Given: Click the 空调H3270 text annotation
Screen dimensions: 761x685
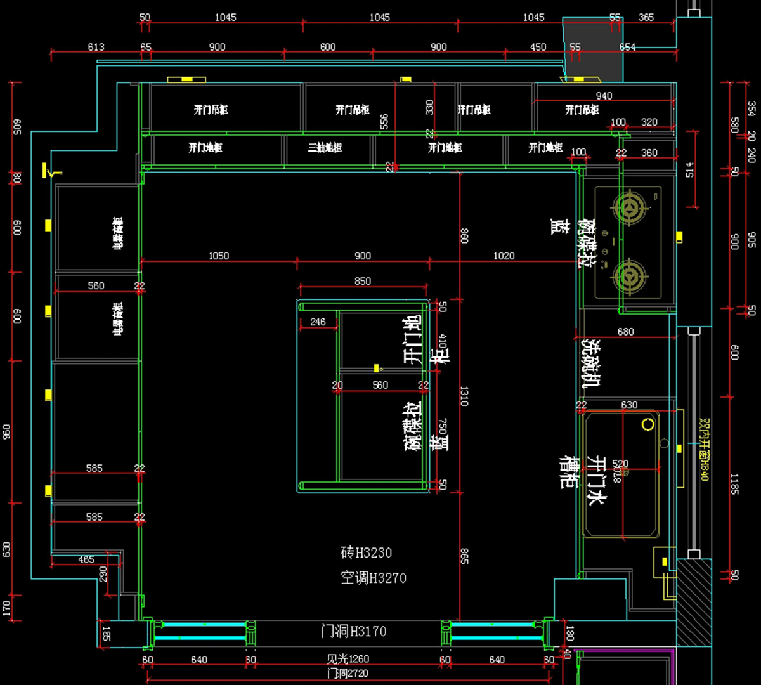Looking at the screenshot, I should pos(373,578).
